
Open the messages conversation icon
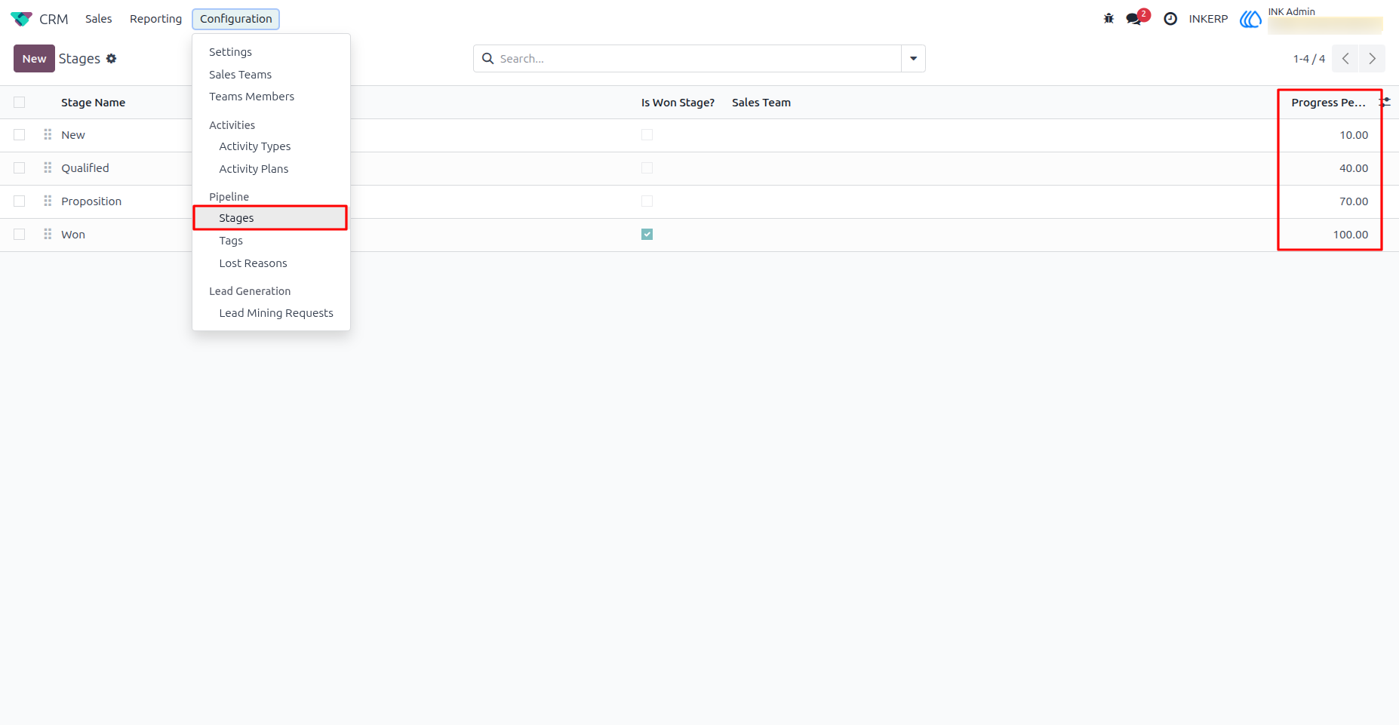[1133, 19]
